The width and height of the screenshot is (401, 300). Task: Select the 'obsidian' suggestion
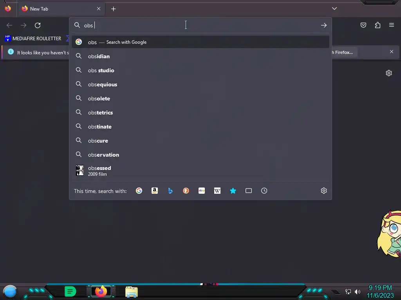tap(200, 56)
